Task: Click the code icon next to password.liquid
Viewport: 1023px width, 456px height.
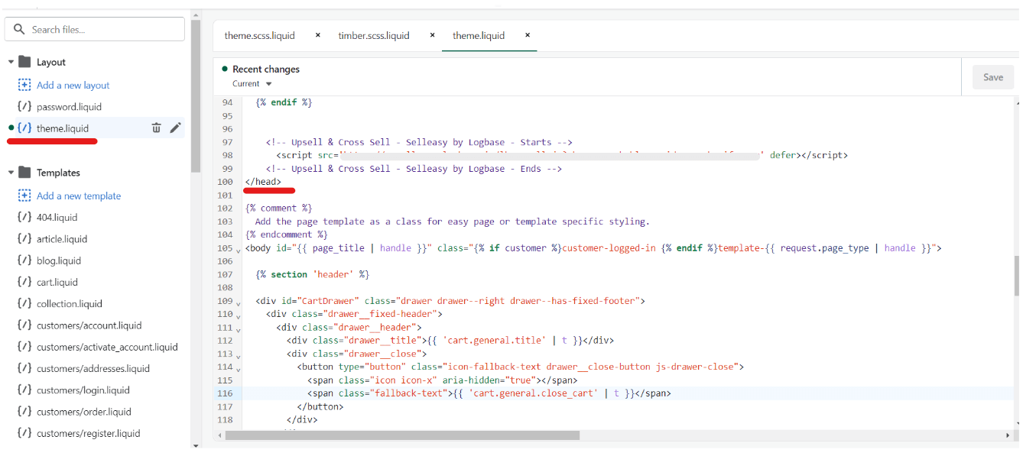Action: tap(24, 107)
